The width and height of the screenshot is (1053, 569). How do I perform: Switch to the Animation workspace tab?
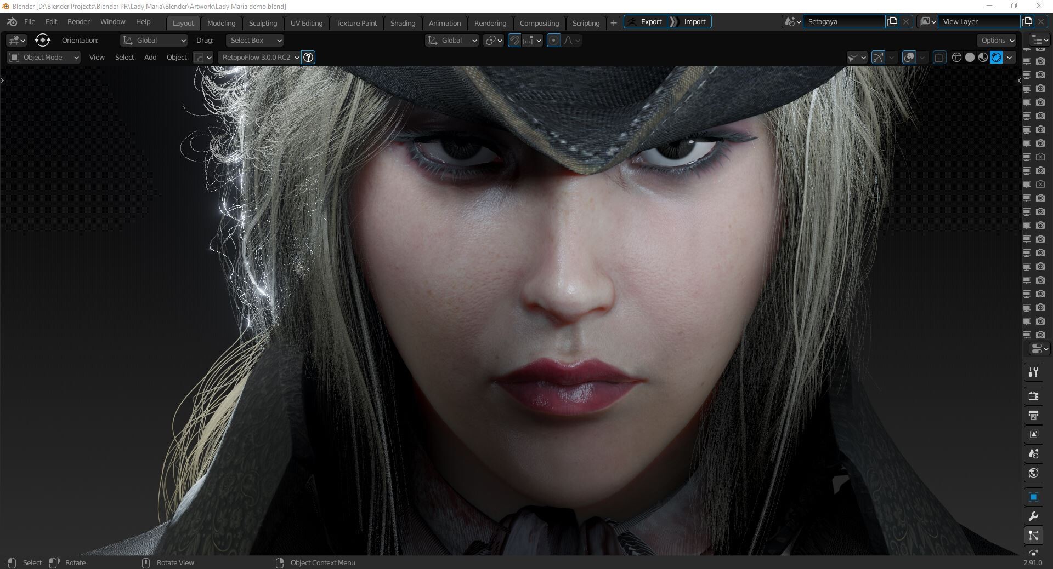point(444,23)
